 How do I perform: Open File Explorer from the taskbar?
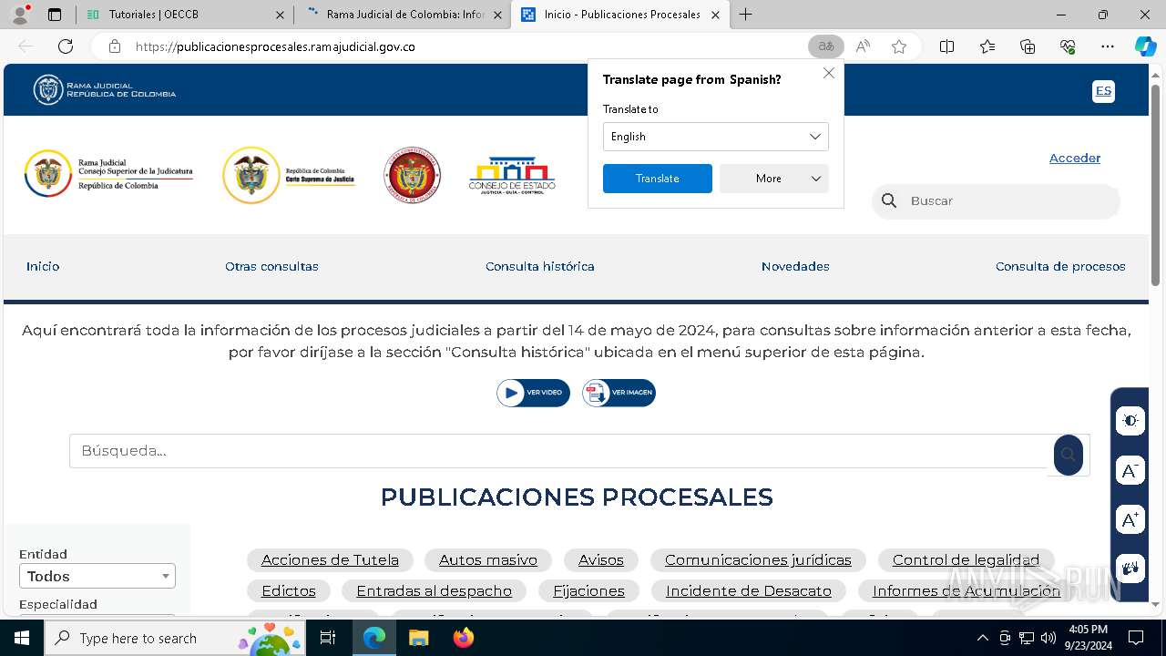[419, 638]
